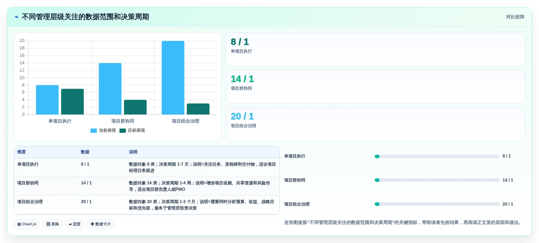The image size is (539, 243).
Task: Click the 数据 column header
Action: pyautogui.click(x=85, y=152)
